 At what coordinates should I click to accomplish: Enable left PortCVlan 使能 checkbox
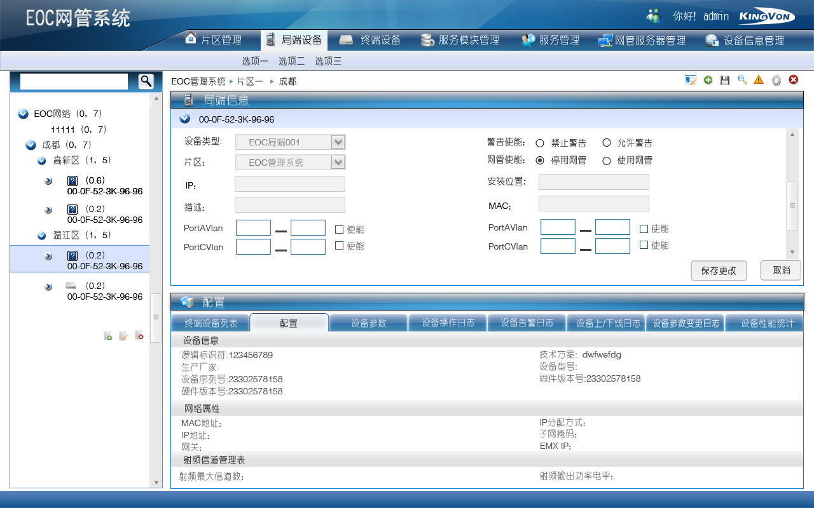339,245
